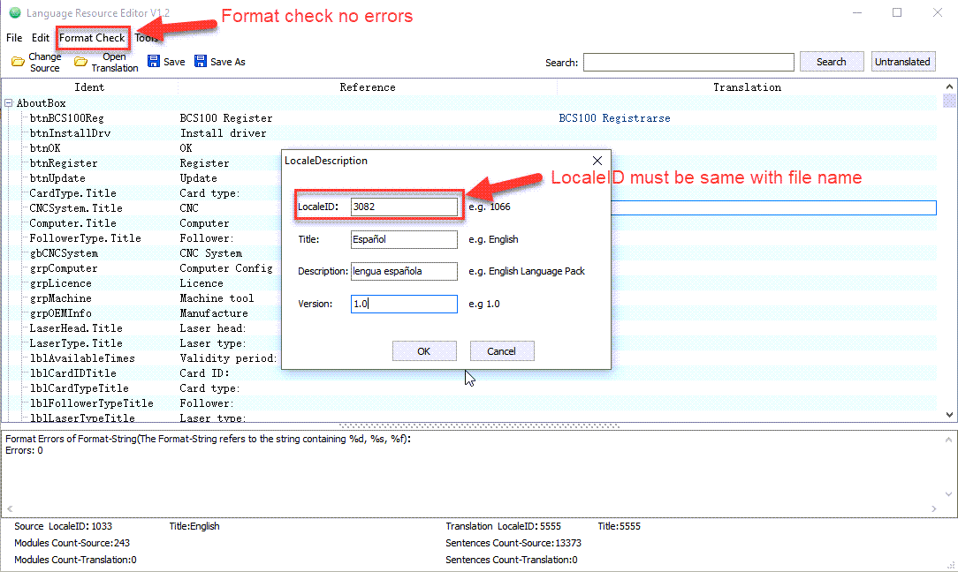This screenshot has width=958, height=572.
Task: Click the Version input field
Action: click(x=404, y=304)
